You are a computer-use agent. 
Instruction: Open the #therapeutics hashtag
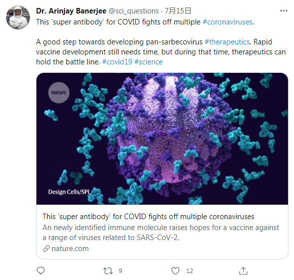(x=227, y=42)
